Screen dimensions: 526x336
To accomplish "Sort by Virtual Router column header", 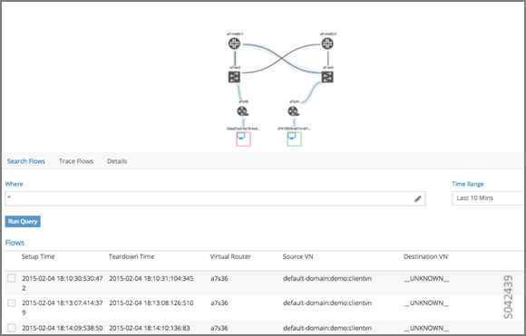I will [230, 256].
